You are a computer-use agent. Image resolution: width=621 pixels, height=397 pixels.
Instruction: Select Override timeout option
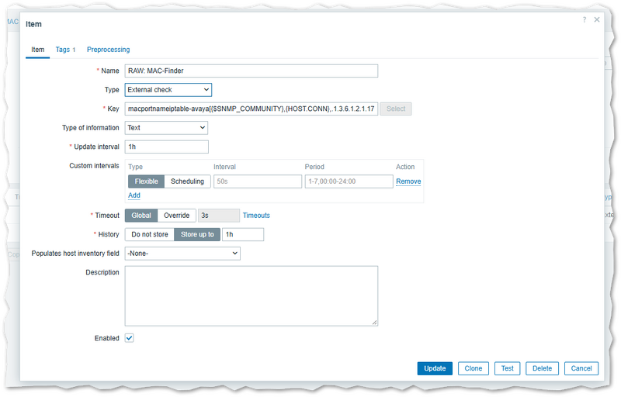(x=177, y=216)
